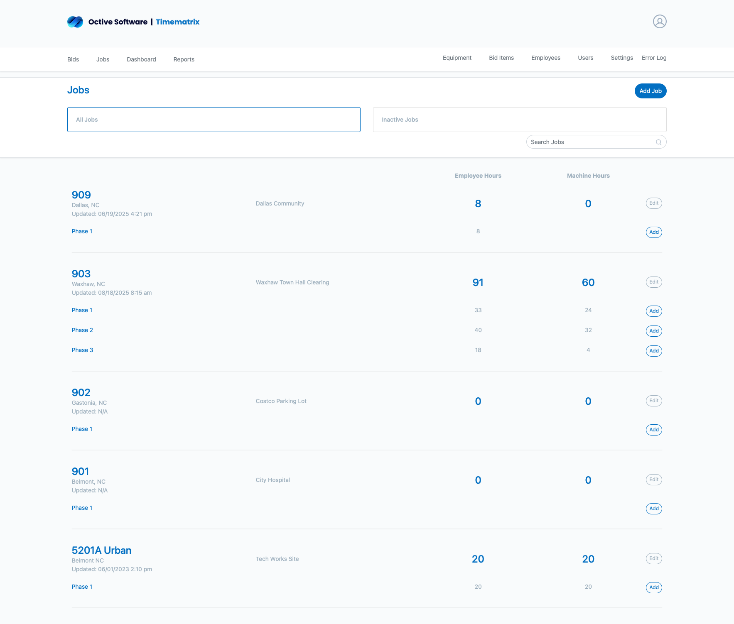Focus the Search Jobs input field

pyautogui.click(x=590, y=142)
